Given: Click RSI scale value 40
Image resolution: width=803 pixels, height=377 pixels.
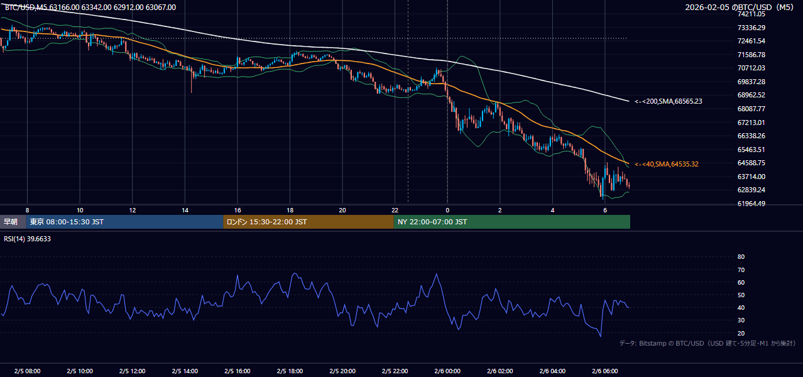Looking at the screenshot, I should click(741, 307).
